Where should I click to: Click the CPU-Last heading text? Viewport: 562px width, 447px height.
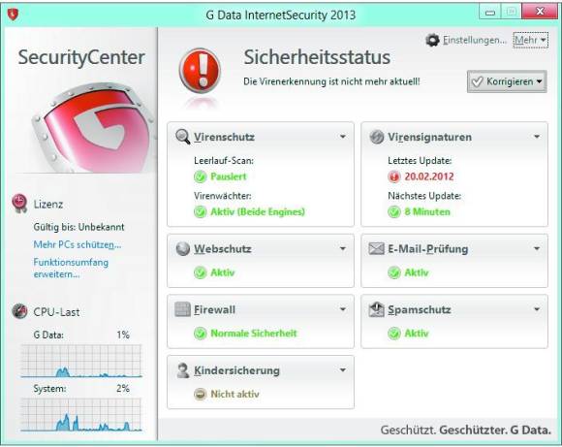pos(56,312)
